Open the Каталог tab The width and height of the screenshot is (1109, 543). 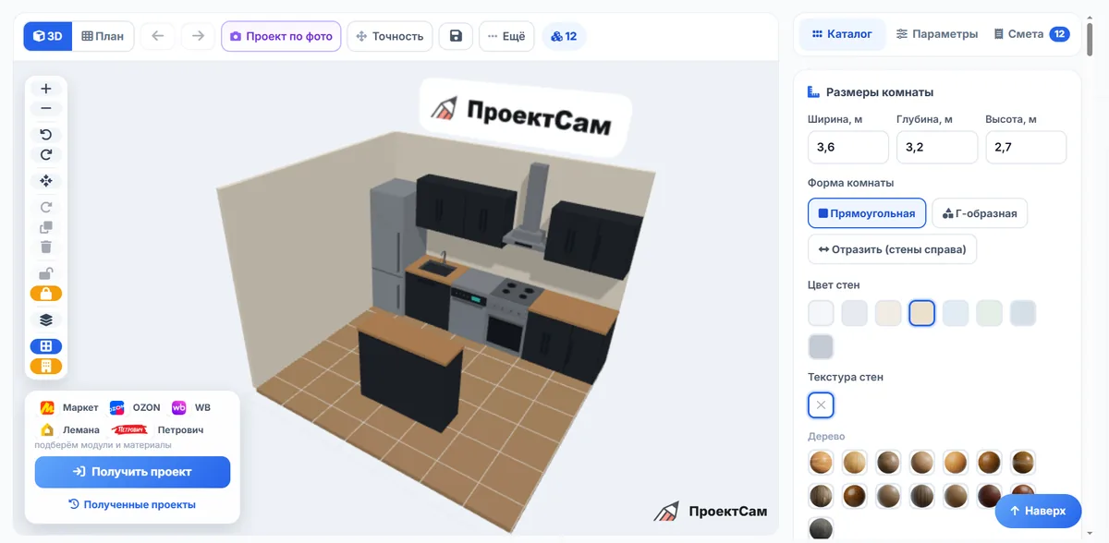pos(842,34)
